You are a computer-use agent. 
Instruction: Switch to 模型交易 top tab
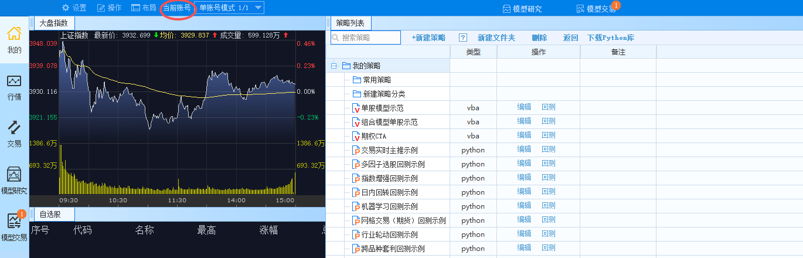pyautogui.click(x=596, y=9)
